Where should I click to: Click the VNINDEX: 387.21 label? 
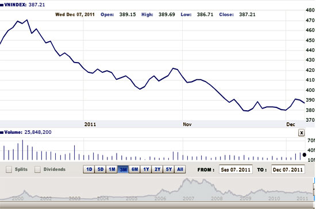coord(22,5)
